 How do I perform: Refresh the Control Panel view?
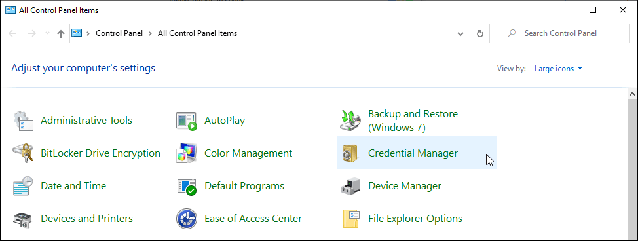pos(479,33)
